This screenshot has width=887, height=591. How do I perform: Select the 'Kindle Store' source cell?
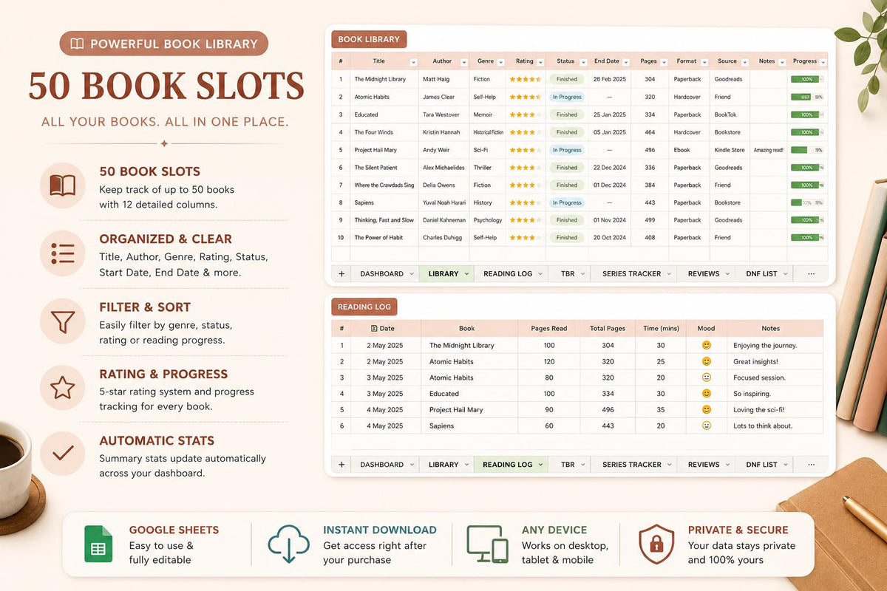[x=730, y=150]
